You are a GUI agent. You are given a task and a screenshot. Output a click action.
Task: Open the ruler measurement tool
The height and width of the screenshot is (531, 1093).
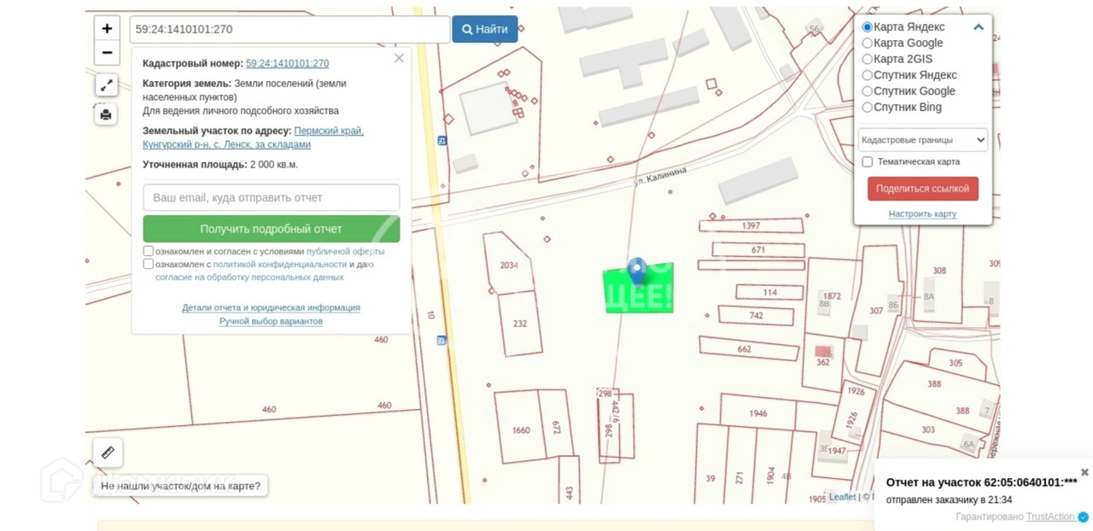pos(108,452)
